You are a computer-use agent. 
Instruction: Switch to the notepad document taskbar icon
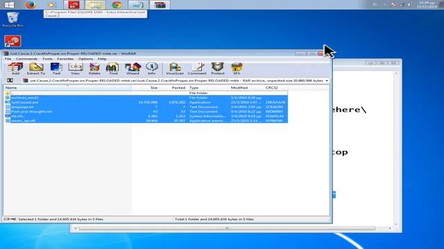click(138, 5)
